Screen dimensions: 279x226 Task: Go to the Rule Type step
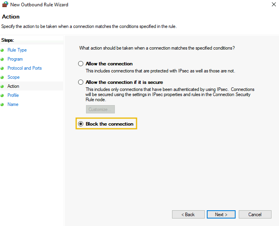coord(17,50)
